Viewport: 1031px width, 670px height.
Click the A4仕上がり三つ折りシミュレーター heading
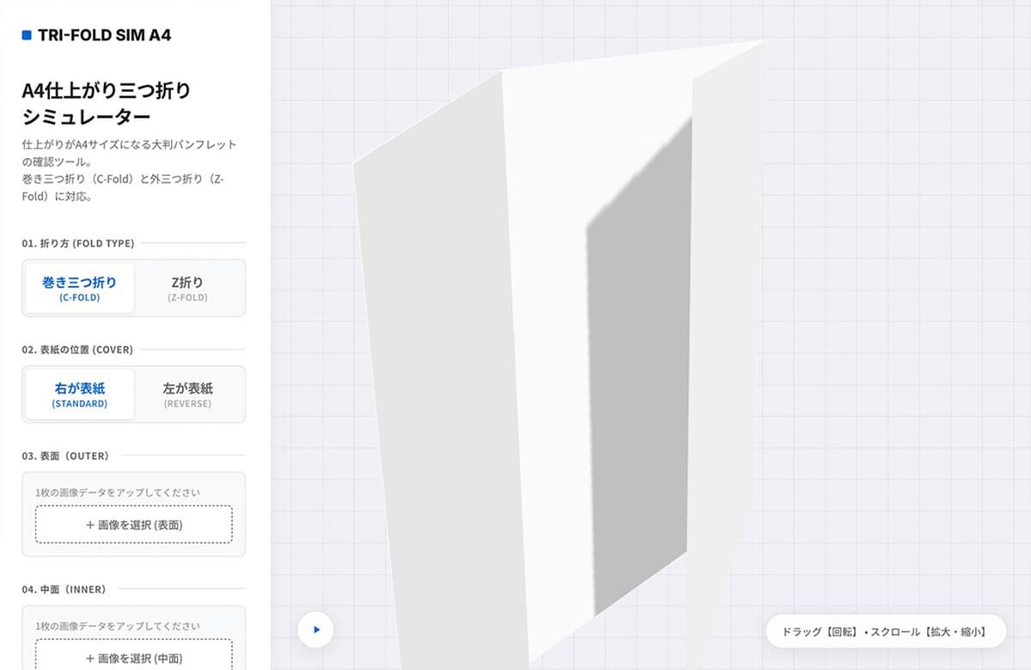coord(107,103)
